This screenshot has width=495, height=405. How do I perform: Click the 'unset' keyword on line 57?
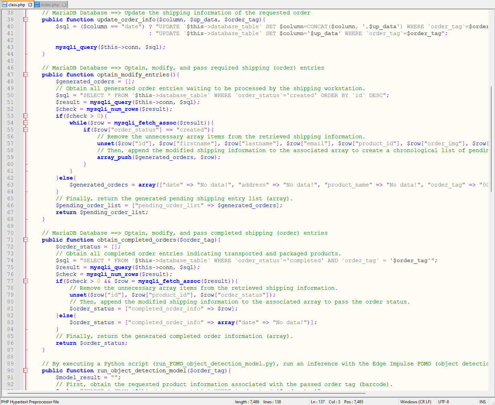[x=106, y=143]
